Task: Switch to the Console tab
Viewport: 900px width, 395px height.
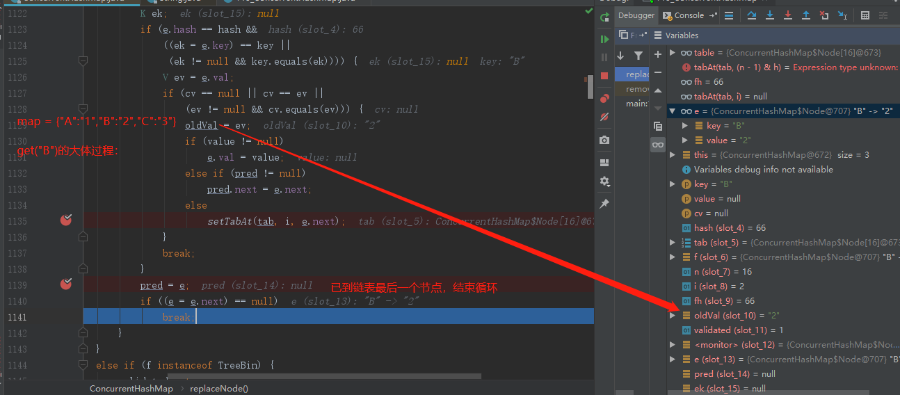Action: point(690,15)
